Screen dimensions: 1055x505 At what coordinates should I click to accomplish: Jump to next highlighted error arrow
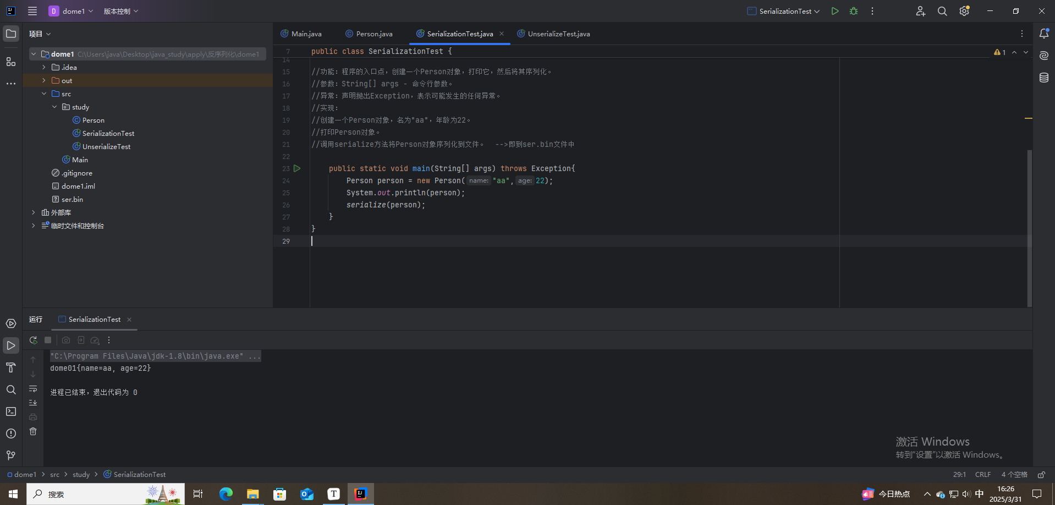1026,52
